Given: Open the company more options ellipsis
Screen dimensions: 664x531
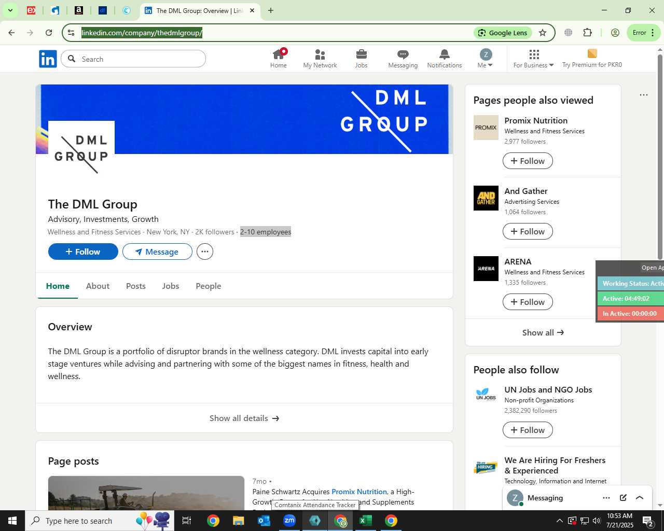Looking at the screenshot, I should click(x=205, y=251).
